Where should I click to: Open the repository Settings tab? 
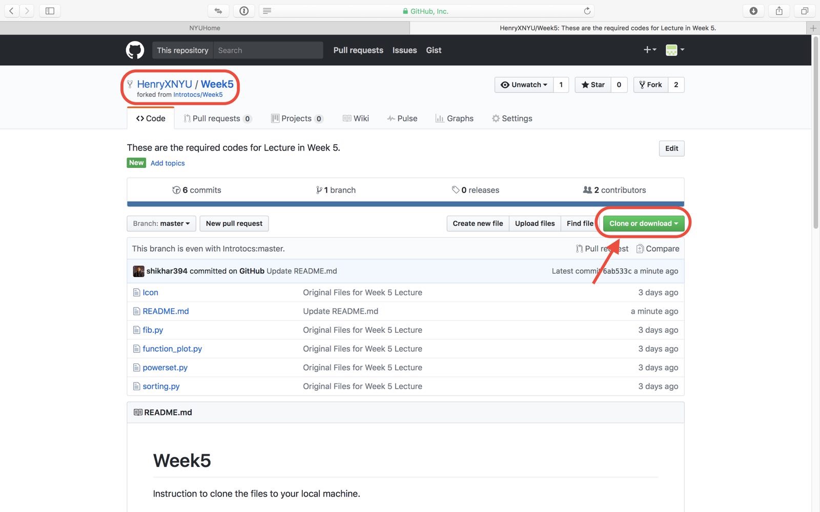coord(512,118)
